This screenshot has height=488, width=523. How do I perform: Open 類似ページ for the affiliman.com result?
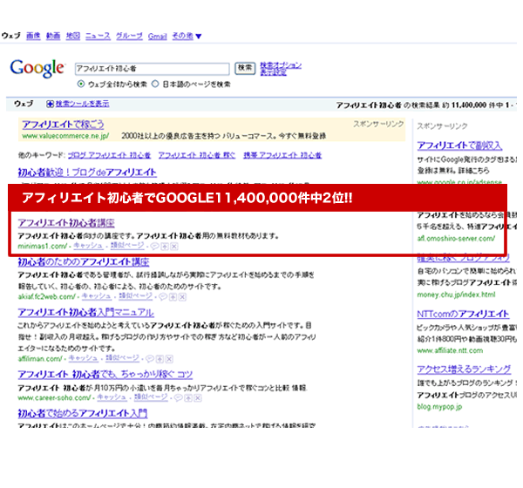tap(122, 358)
